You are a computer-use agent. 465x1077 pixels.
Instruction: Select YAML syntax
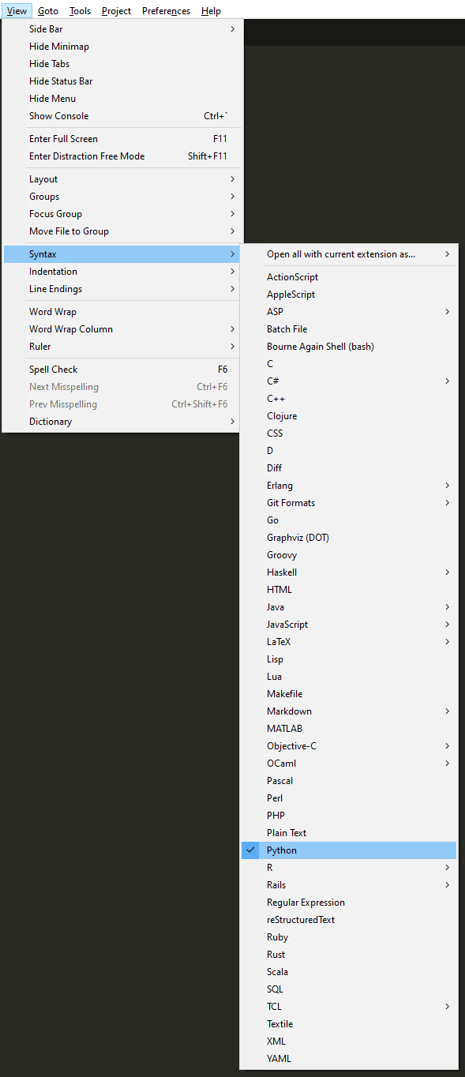[349, 1059]
